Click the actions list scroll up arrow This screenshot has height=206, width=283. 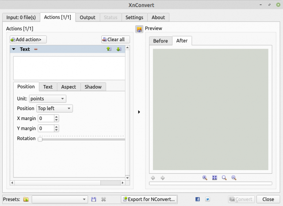pos(127,47)
